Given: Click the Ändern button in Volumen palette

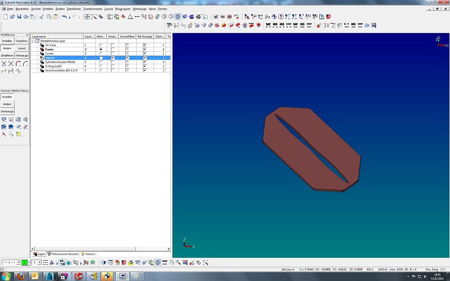Looking at the screenshot, I should [x=7, y=104].
